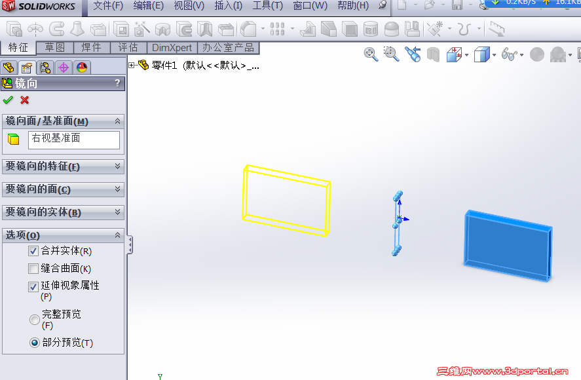Open the 文件(F) menu
Viewport: 581px width, 380px height.
tap(108, 5)
